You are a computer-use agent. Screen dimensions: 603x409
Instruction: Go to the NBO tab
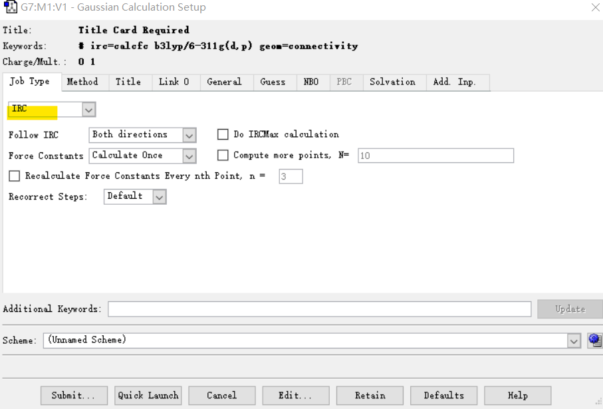click(310, 82)
